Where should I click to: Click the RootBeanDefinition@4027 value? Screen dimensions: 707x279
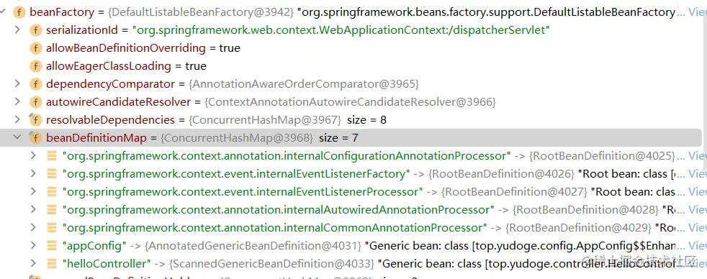click(514, 192)
